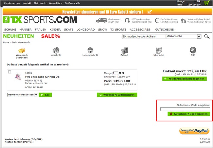
Task: Click the free return arrow icon
Action: click(127, 20)
